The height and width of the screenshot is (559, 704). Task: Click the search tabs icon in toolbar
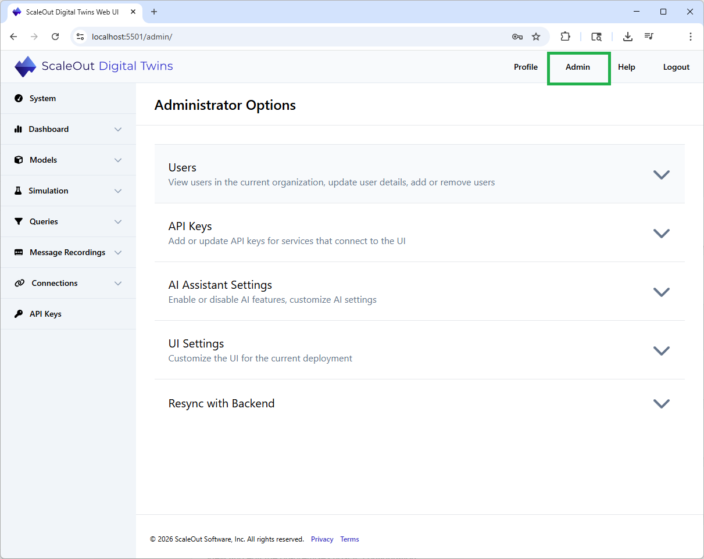pyautogui.click(x=596, y=37)
